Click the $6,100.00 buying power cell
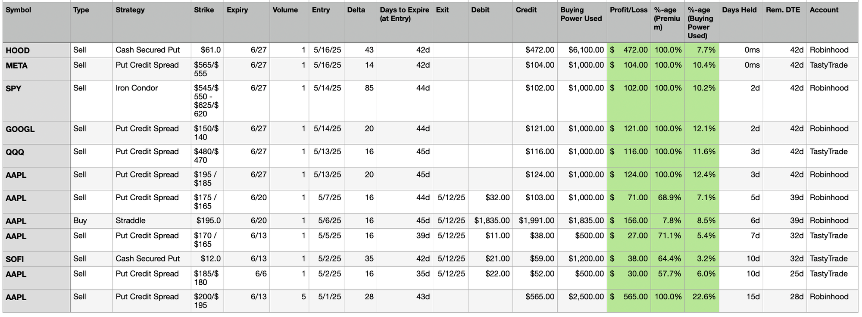The width and height of the screenshot is (862, 317). click(582, 50)
